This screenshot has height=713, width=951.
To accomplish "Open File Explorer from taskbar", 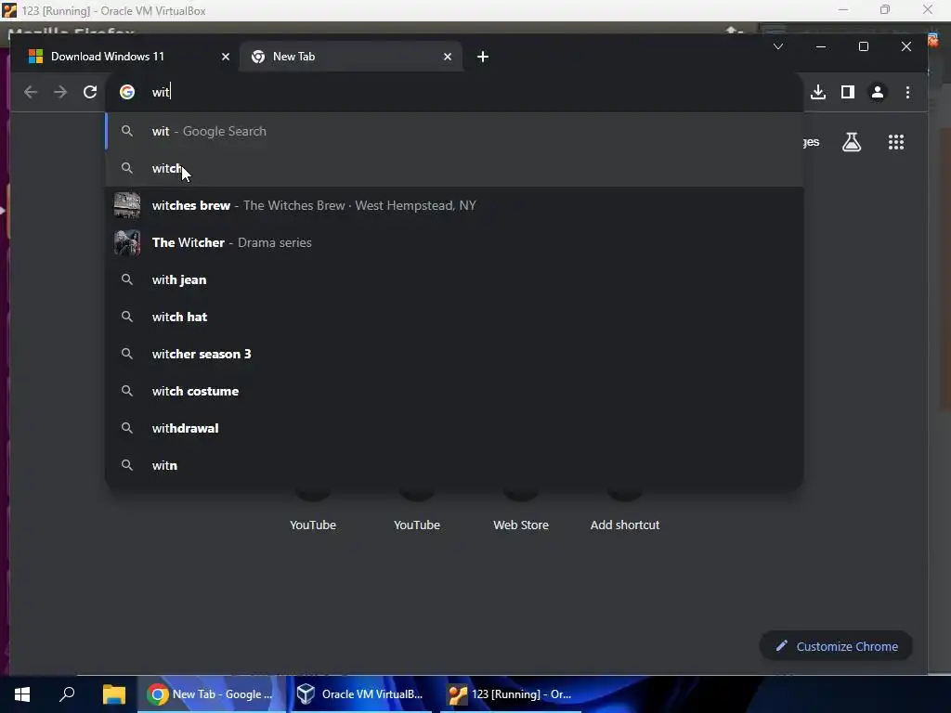I will [113, 694].
